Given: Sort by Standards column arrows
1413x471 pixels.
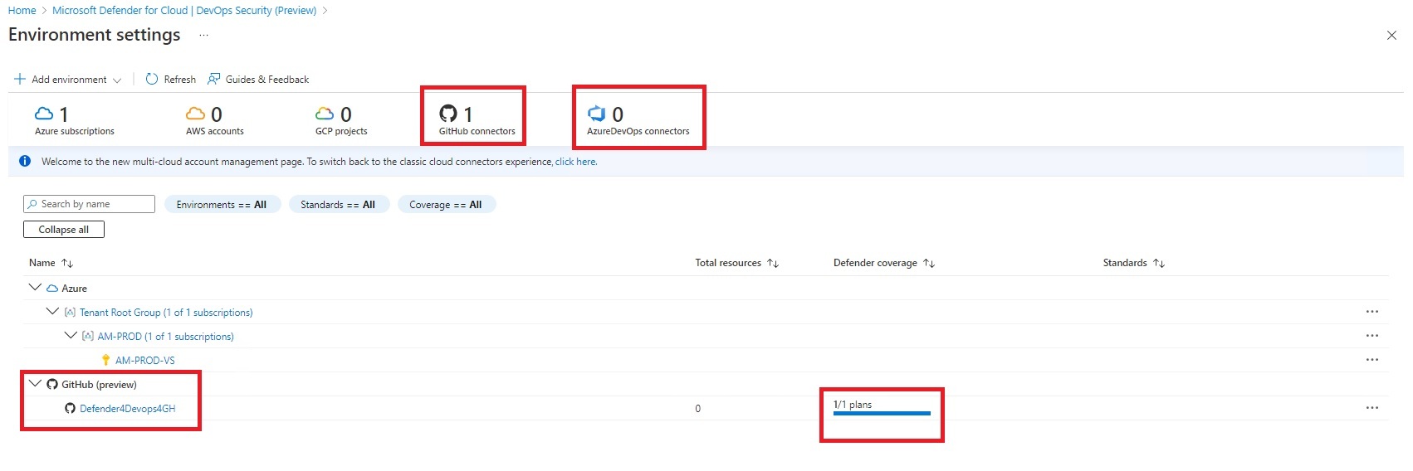Looking at the screenshot, I should click(1159, 263).
